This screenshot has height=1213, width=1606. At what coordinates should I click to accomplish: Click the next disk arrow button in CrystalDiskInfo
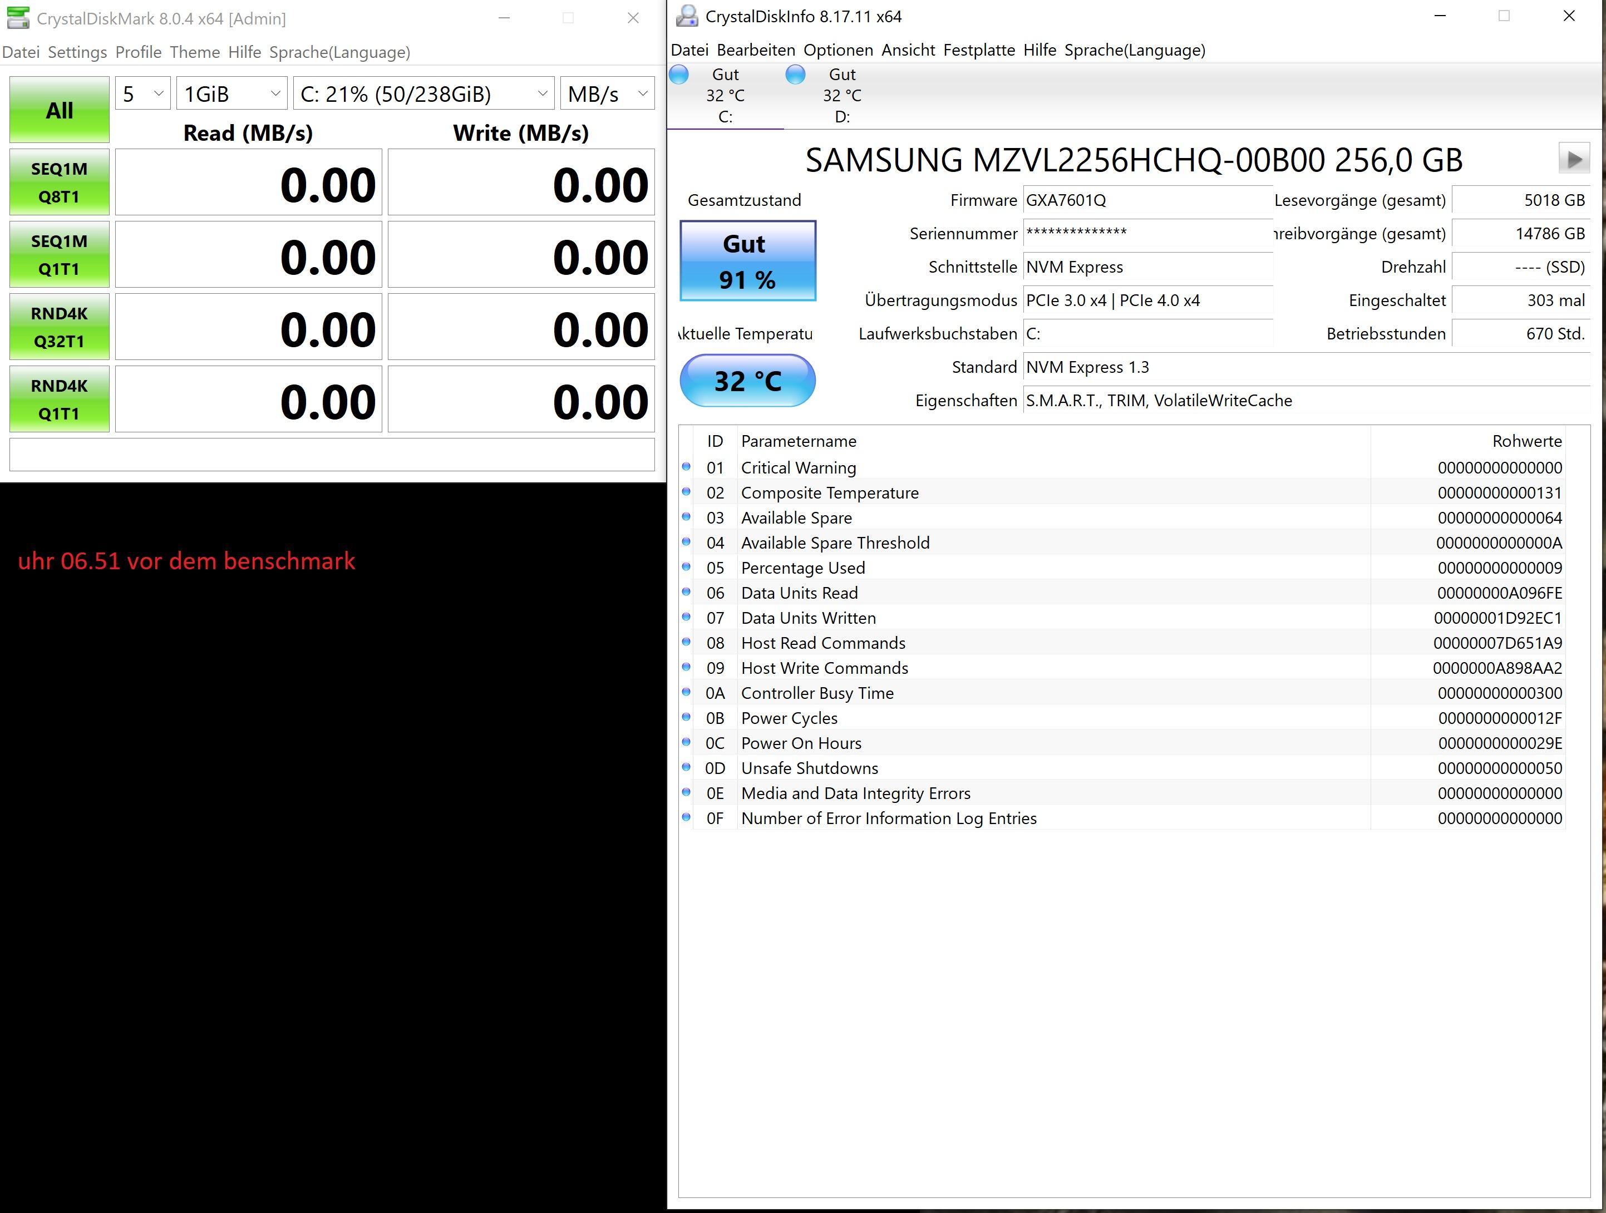pos(1574,158)
